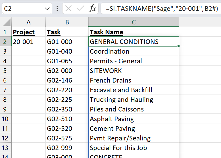Click the fill handle of cell C2

pos(179,46)
